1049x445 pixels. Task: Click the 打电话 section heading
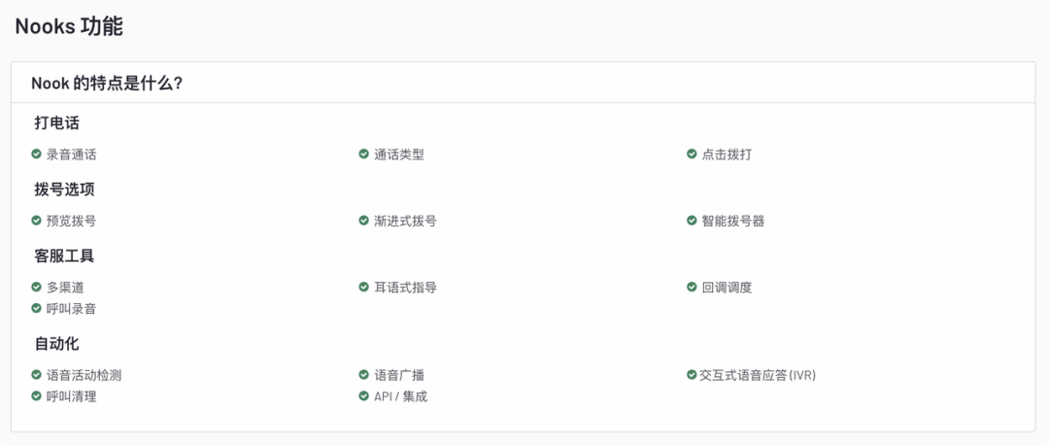coord(57,123)
